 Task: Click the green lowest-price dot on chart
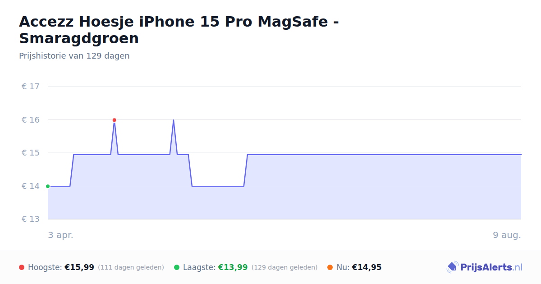[48, 186]
